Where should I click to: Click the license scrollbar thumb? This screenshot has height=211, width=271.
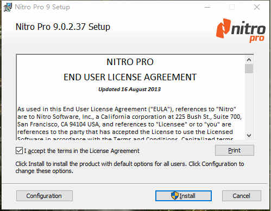249,69
